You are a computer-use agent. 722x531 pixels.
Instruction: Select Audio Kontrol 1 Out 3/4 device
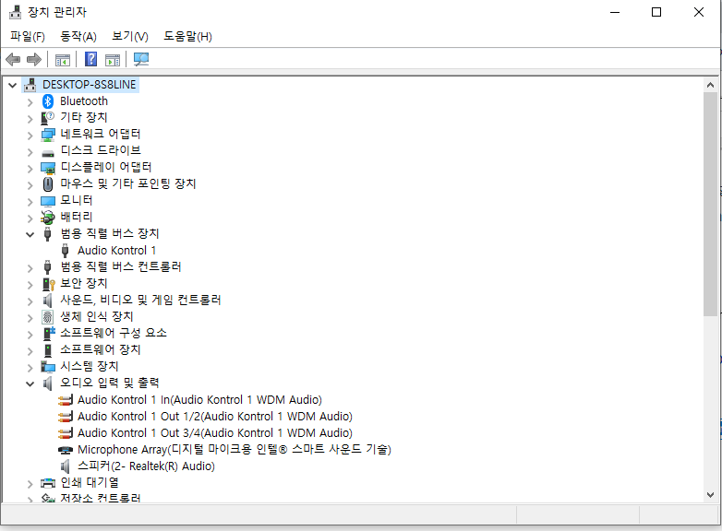coord(214,433)
